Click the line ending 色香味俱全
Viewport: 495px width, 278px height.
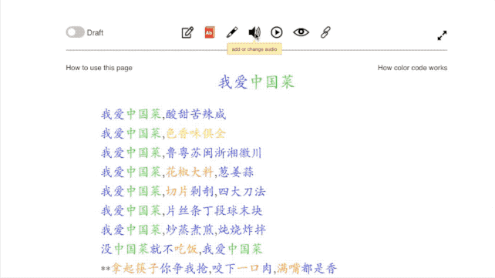point(163,133)
